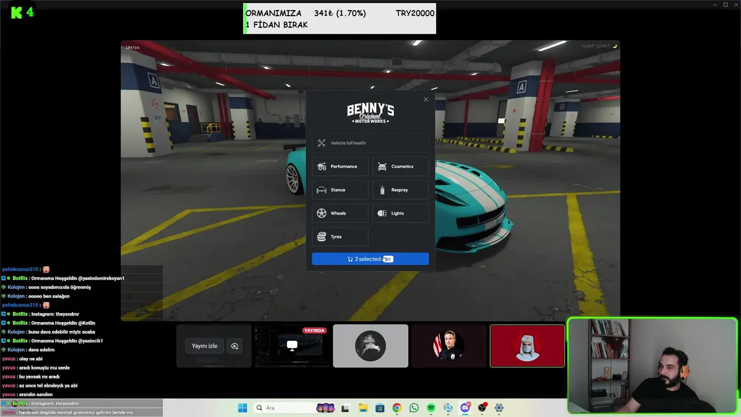The width and height of the screenshot is (741, 417).
Task: Open the Windows Start menu
Action: coord(243,408)
